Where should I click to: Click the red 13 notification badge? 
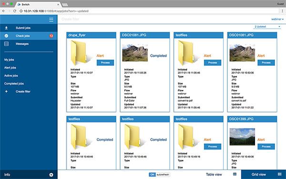(x=51, y=36)
